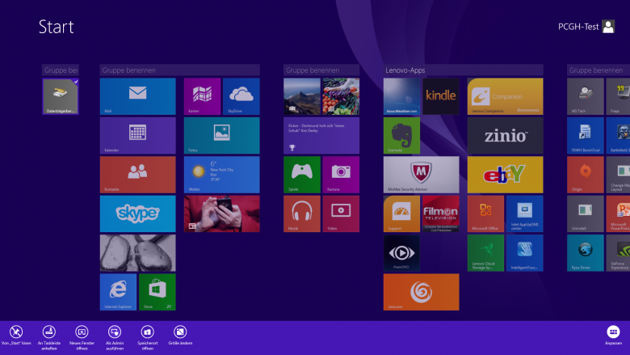630x355 pixels.
Task: Open the Wetter New York City tile
Action: coord(222,175)
